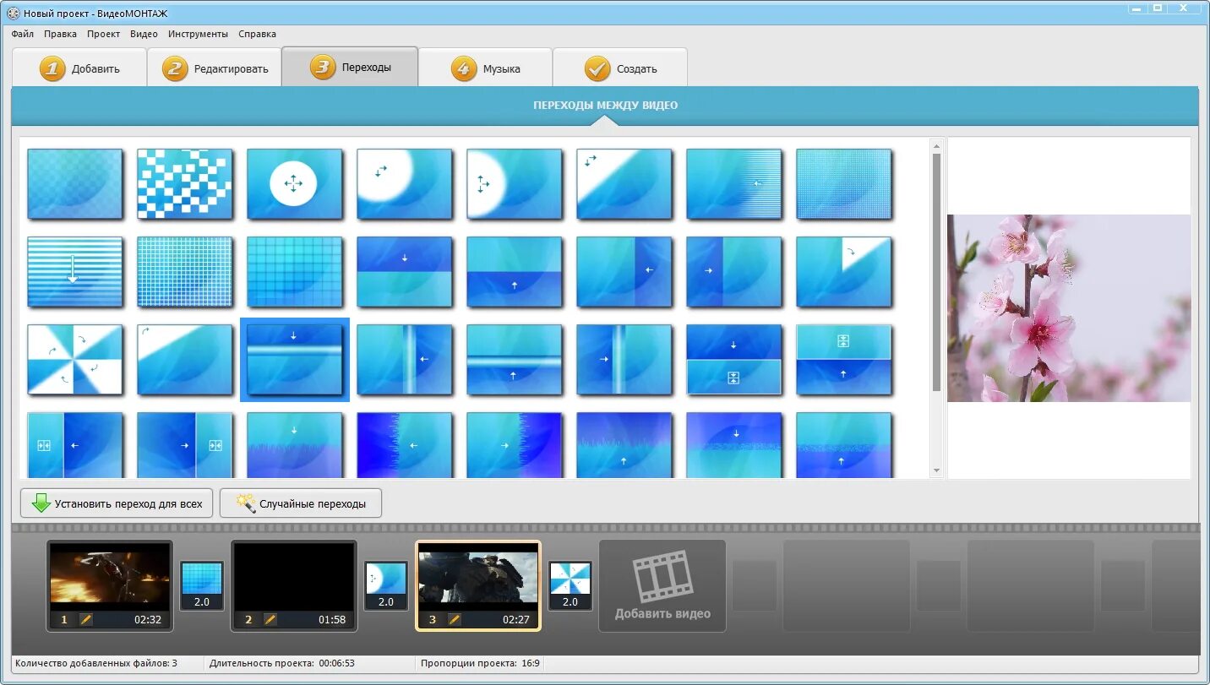Select the checkerboard transition thumbnail
This screenshot has height=685, width=1210.
[185, 183]
